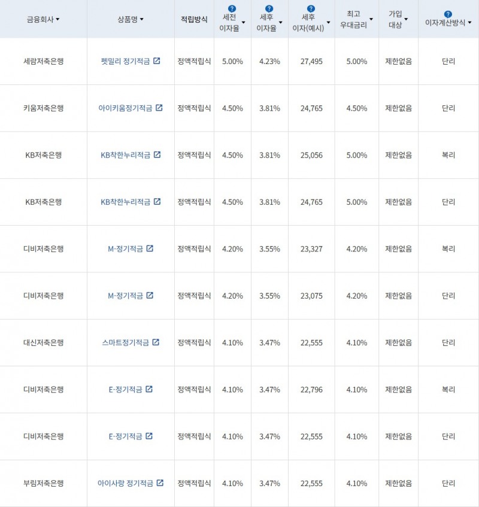Viewport: 479px width, 507px height.
Task: Select 세람저축은행 company cell
Action: coord(43,61)
